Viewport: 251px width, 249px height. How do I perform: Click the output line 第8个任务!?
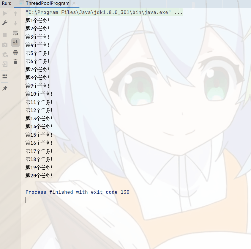(x=37, y=78)
